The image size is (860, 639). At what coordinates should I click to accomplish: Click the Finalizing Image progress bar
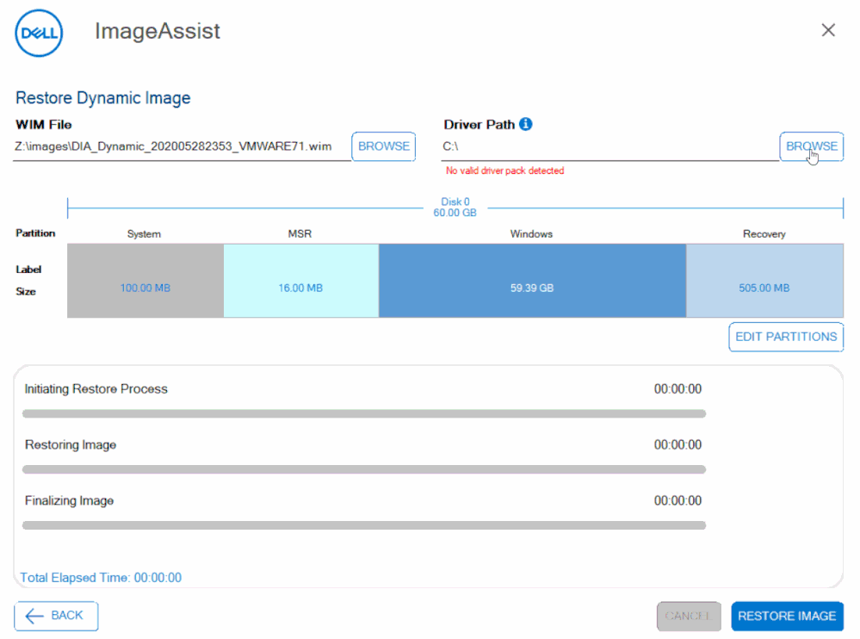click(x=364, y=525)
